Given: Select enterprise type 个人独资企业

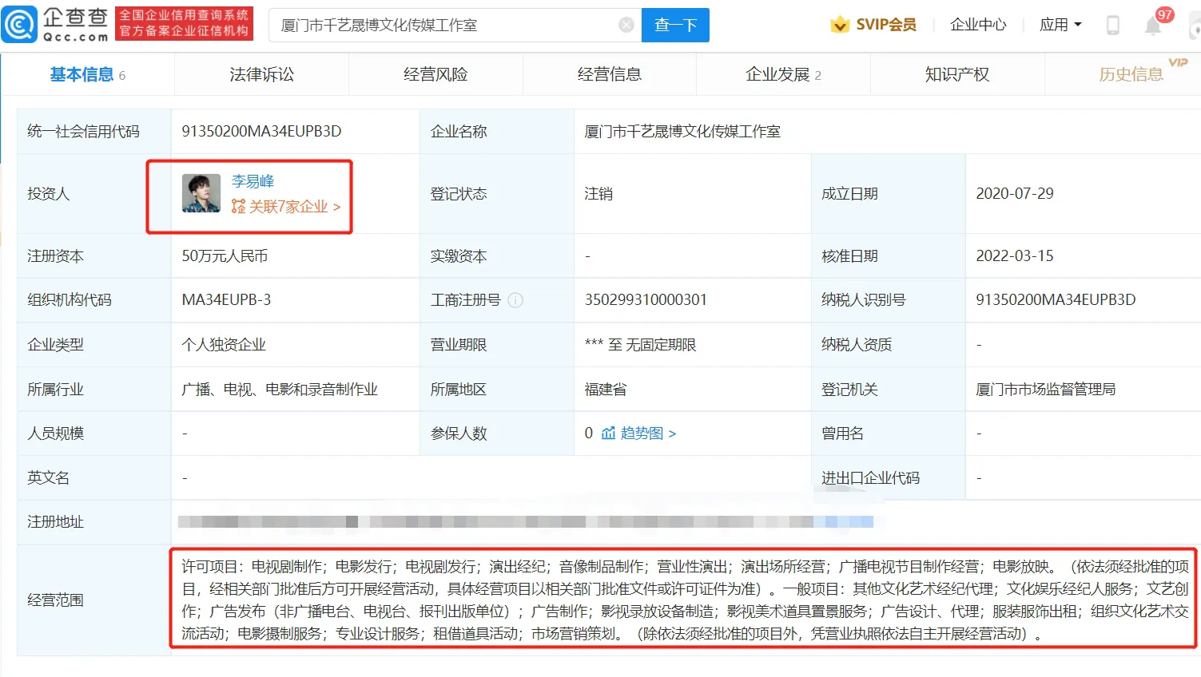Looking at the screenshot, I should 224,344.
